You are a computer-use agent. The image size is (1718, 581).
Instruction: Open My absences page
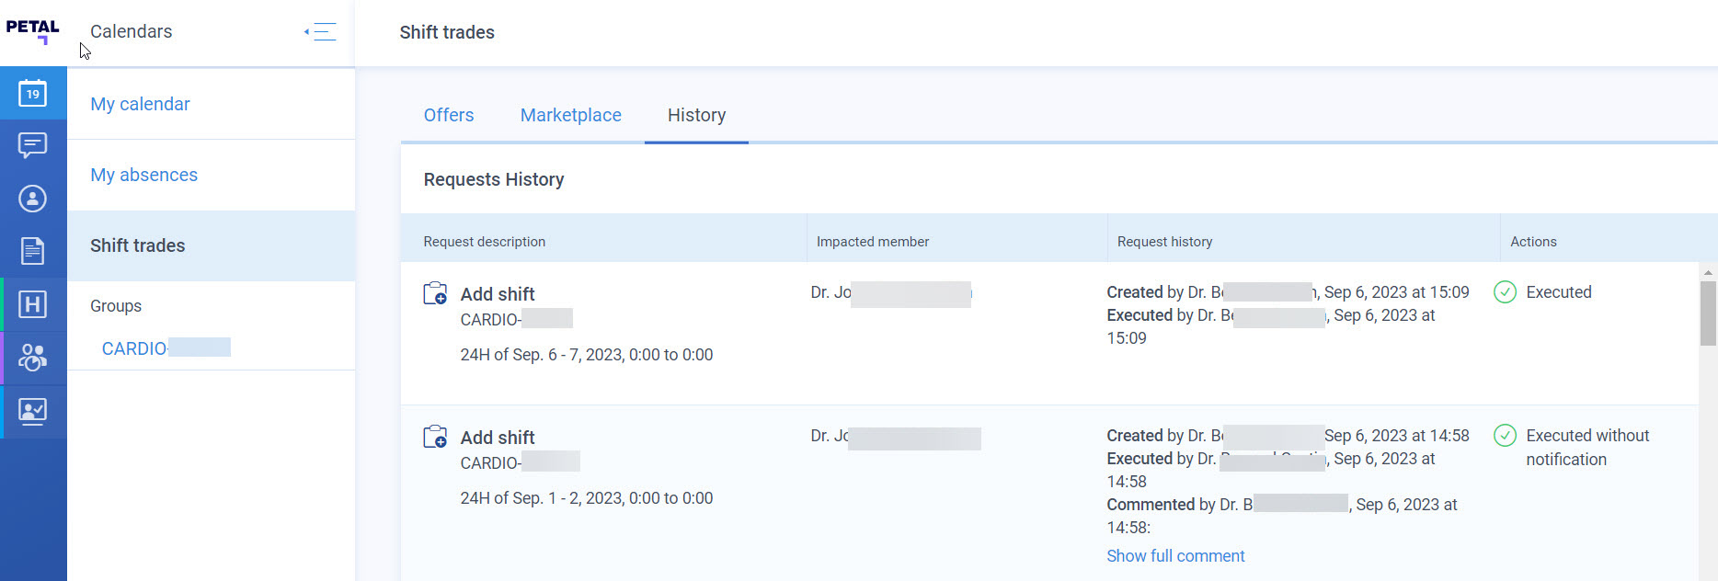[x=143, y=175]
